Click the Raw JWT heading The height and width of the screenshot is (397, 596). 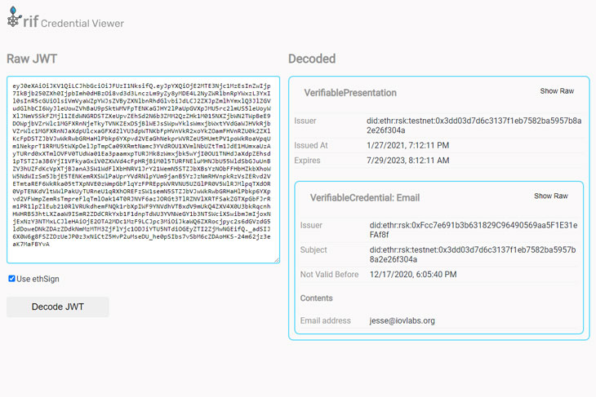click(x=32, y=59)
